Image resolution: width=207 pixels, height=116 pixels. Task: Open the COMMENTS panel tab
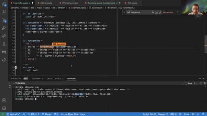(x=38, y=79)
